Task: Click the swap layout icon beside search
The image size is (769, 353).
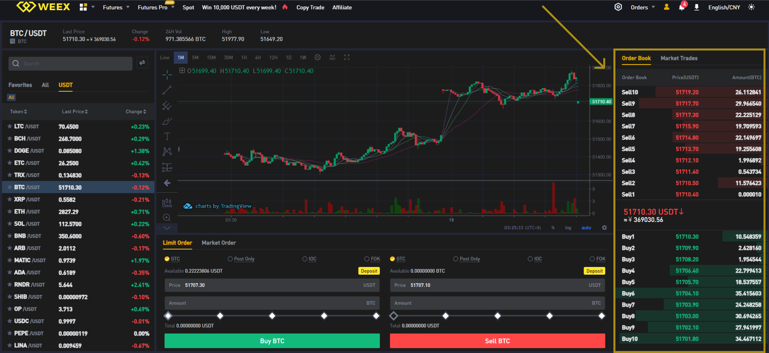Action: [142, 63]
